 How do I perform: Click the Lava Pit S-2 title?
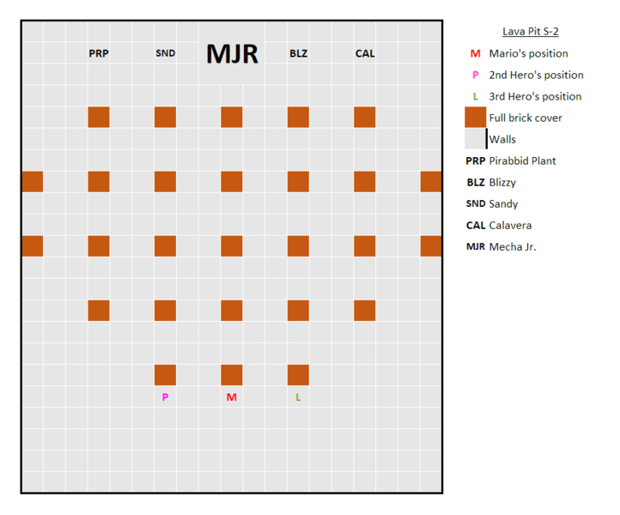click(530, 31)
